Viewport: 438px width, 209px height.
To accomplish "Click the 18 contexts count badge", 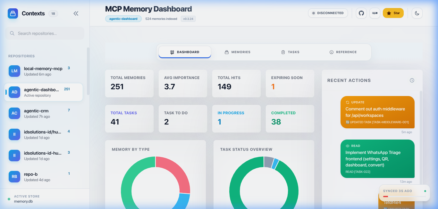I will [x=53, y=13].
